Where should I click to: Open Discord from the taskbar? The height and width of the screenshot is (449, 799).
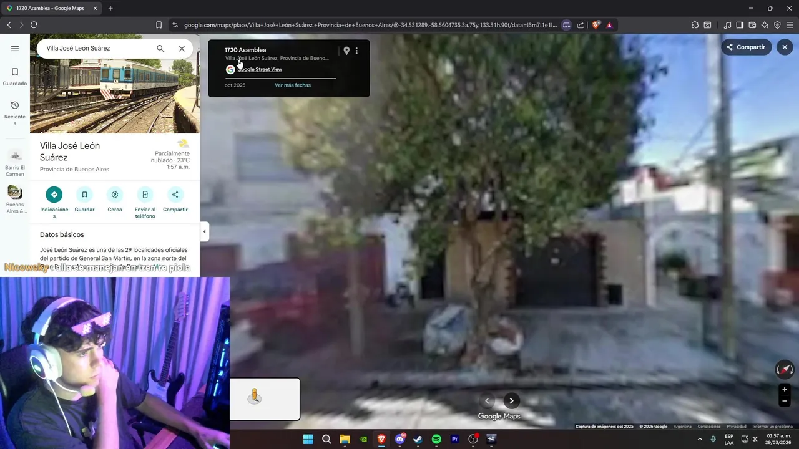point(400,439)
